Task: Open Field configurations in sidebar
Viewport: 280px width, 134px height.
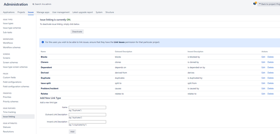Action: [12, 82]
